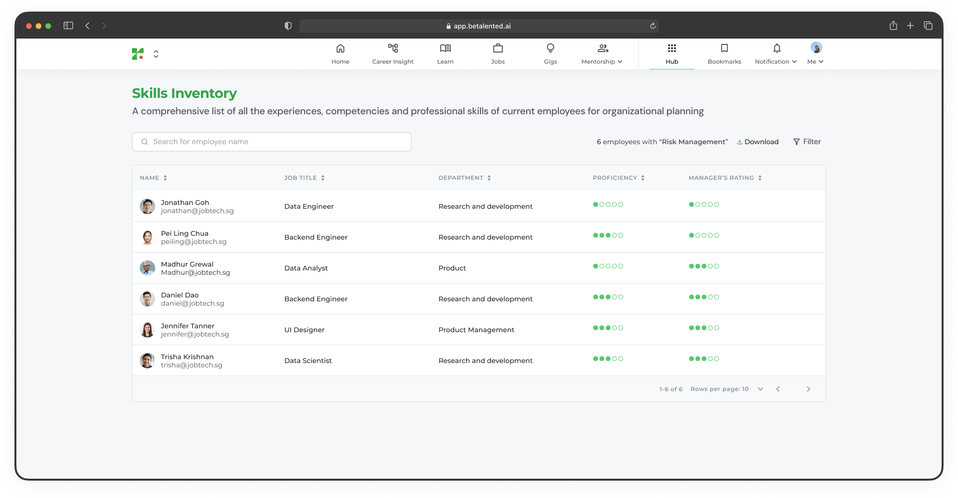
Task: Open Bookmarks page
Action: click(724, 54)
